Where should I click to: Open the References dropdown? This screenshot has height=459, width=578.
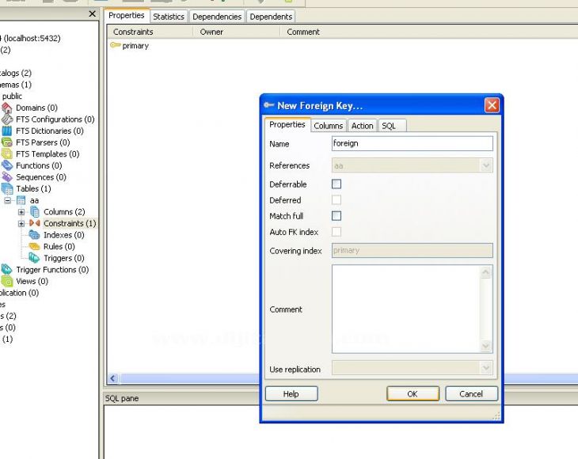click(x=486, y=165)
